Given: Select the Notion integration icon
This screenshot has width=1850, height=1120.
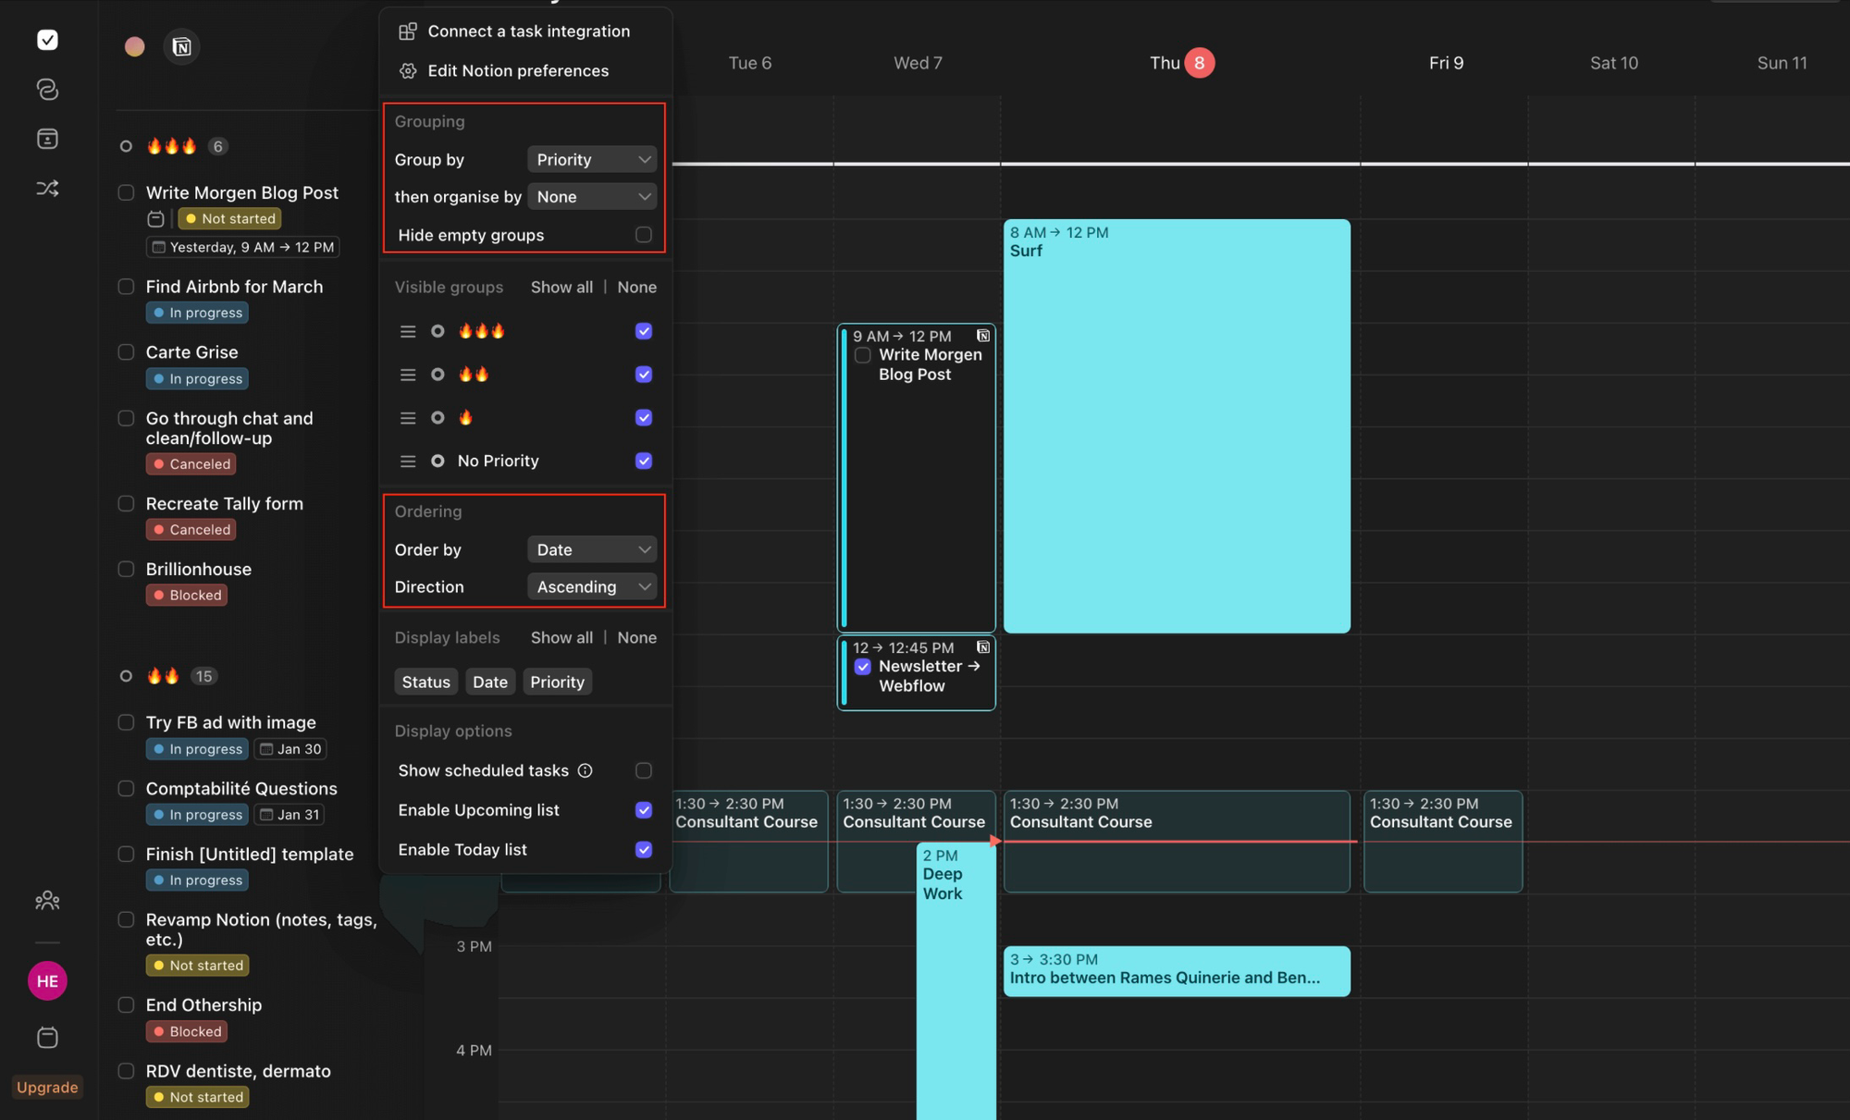Looking at the screenshot, I should pyautogui.click(x=182, y=46).
